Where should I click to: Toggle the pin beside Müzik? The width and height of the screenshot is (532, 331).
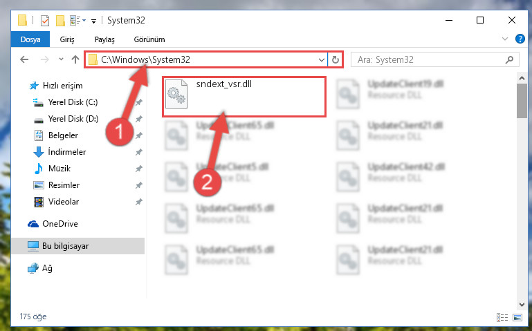[139, 169]
